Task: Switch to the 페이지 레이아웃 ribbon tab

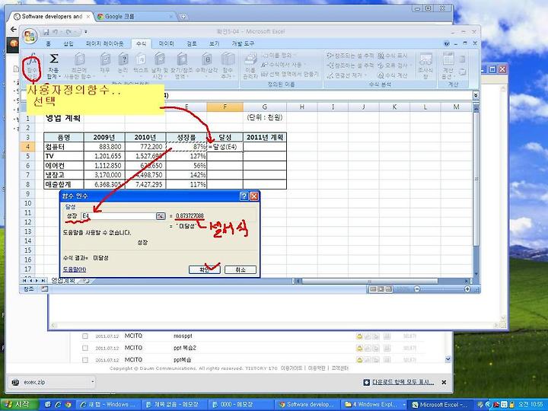Action: coord(104,43)
